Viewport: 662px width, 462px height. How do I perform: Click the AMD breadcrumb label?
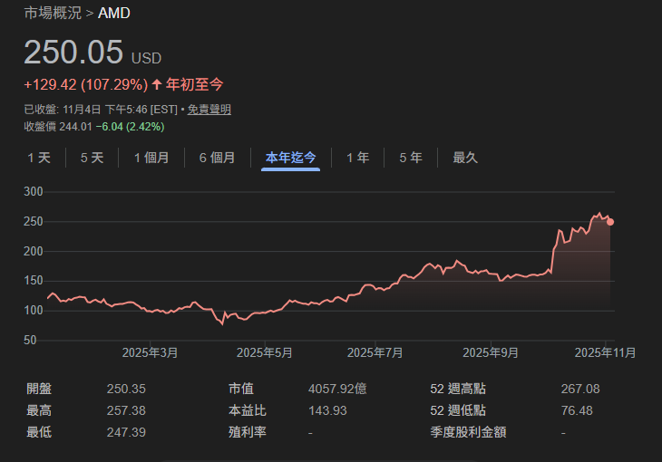pos(114,13)
